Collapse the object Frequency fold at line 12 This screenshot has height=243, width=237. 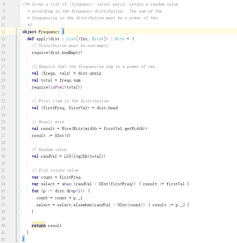pyautogui.click(x=20, y=32)
